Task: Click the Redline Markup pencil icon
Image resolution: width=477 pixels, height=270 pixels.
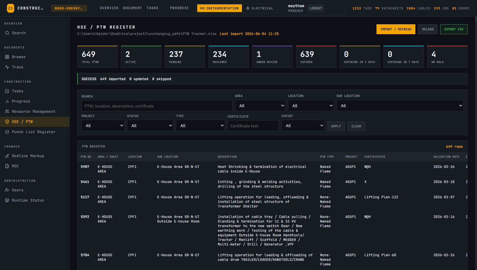Action: pyautogui.click(x=7, y=156)
